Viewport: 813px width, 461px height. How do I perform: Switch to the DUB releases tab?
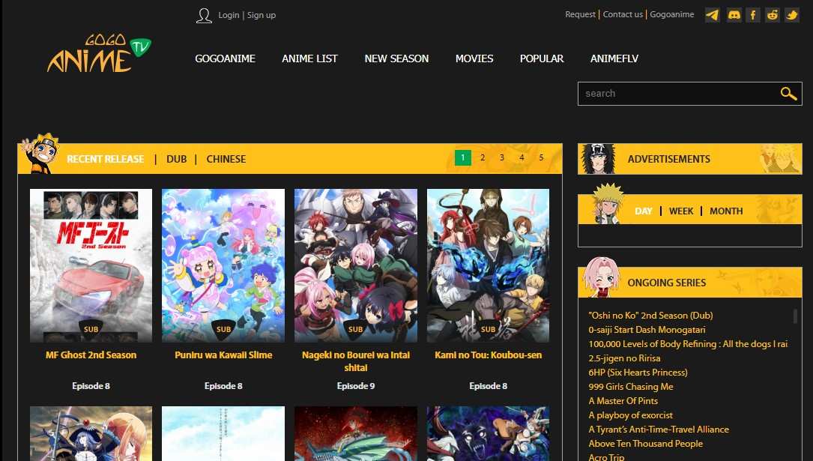tap(176, 159)
